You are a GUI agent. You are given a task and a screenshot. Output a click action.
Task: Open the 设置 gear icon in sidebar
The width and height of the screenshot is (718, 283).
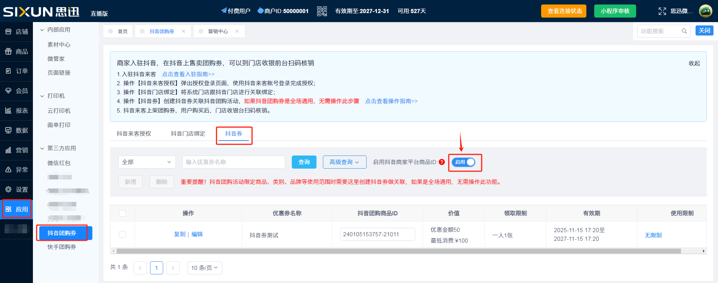click(x=8, y=190)
